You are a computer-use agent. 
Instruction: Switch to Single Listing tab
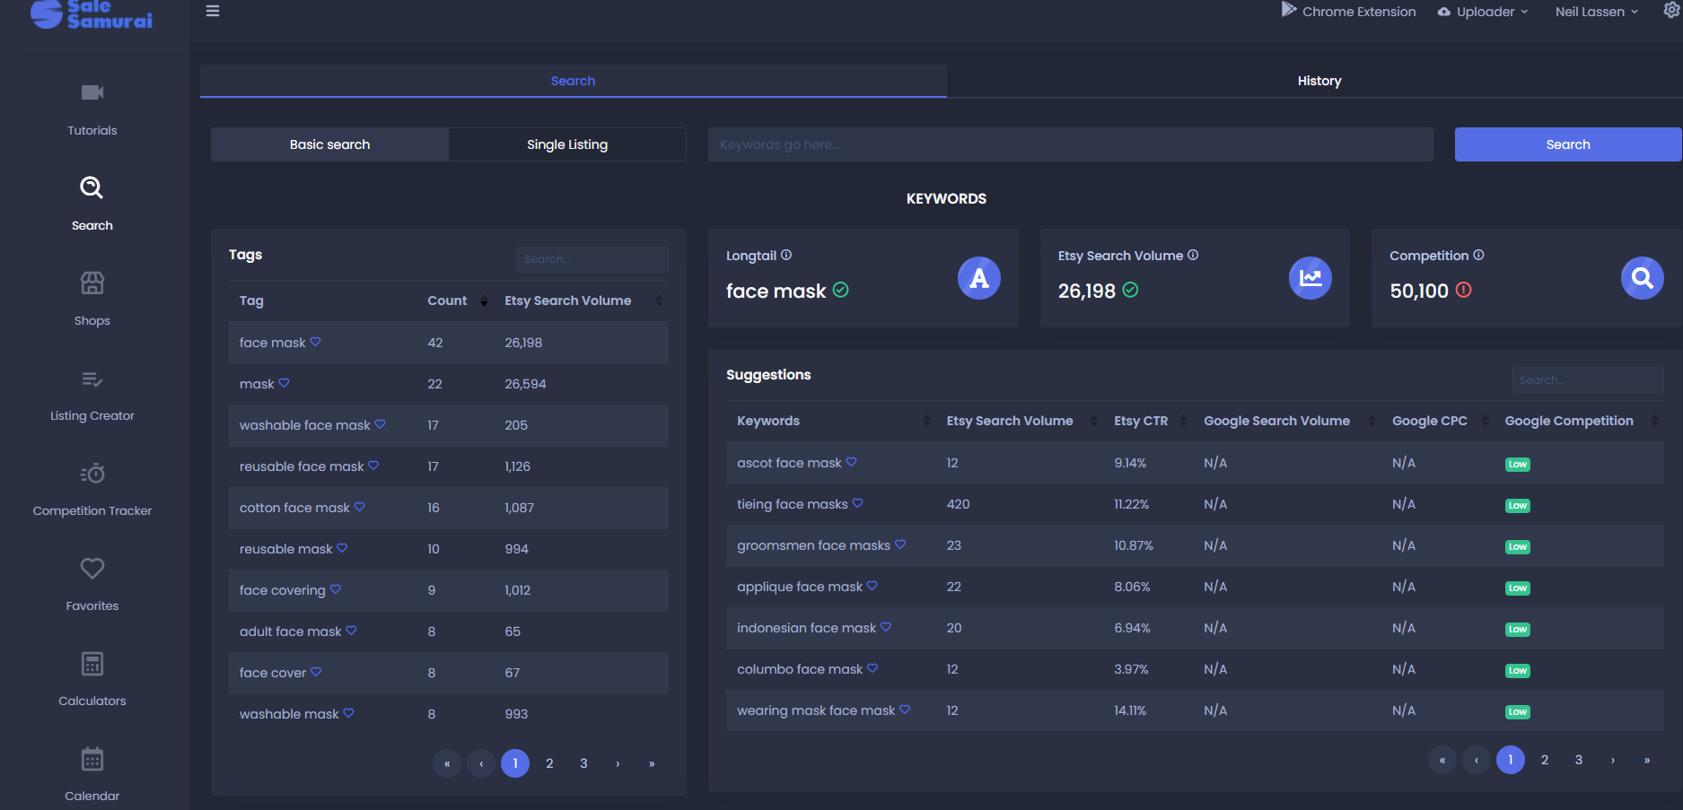coord(567,144)
